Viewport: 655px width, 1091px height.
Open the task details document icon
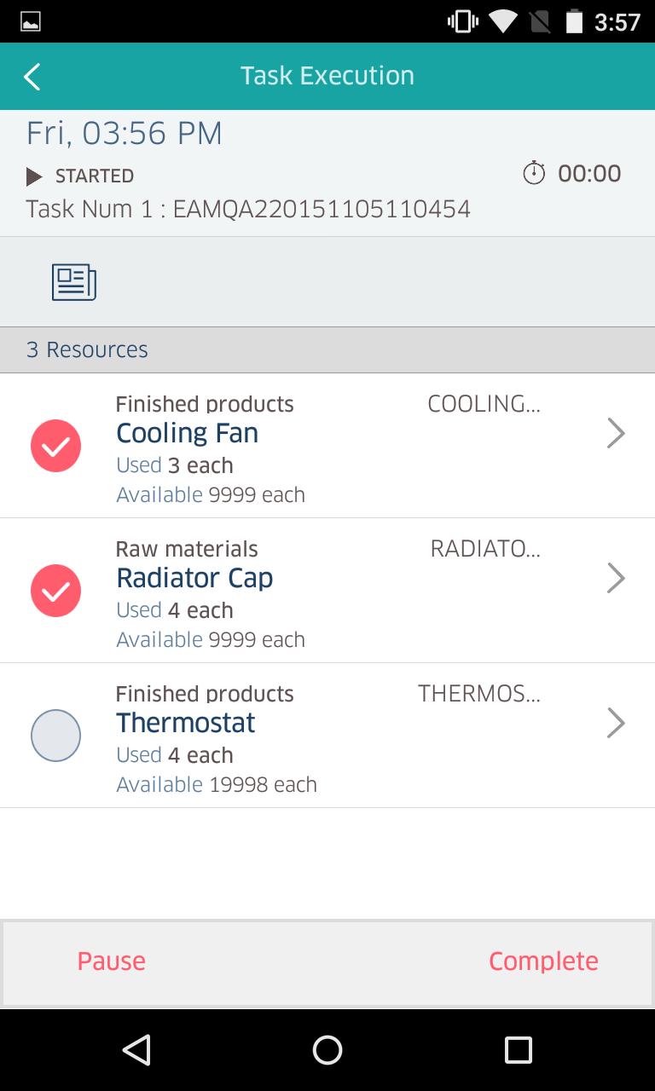74,282
